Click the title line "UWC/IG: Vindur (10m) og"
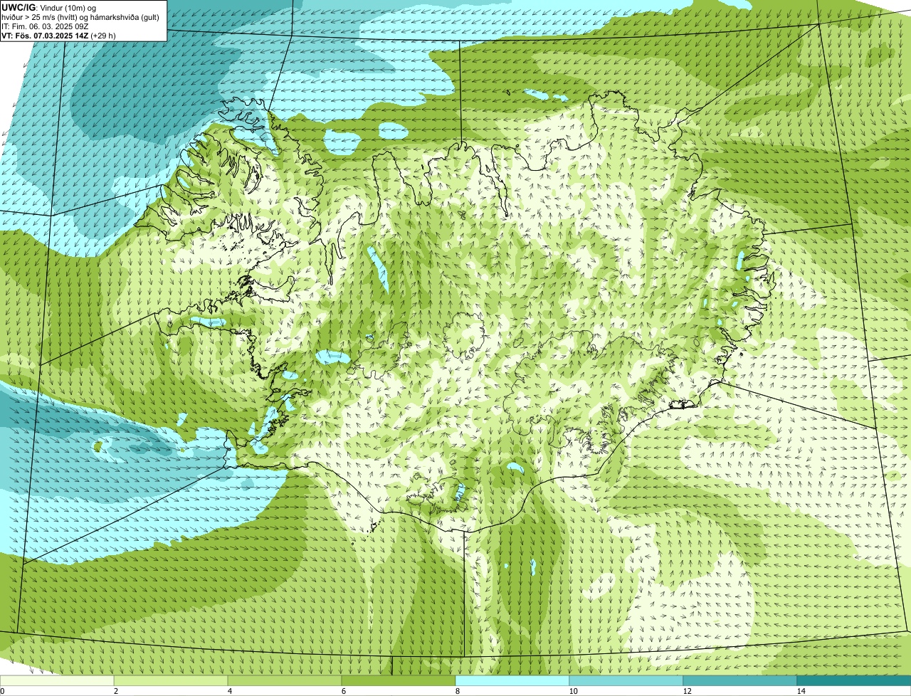 pyautogui.click(x=49, y=7)
